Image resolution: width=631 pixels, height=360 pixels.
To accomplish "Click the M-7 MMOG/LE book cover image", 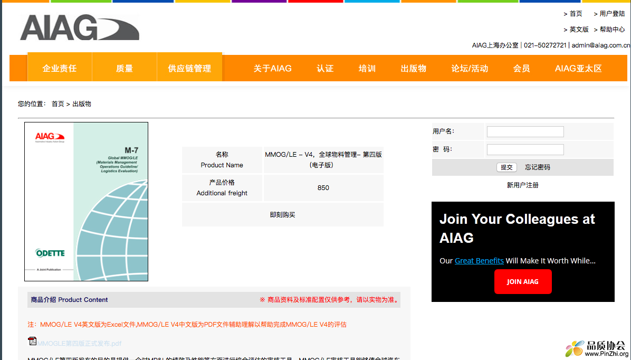I will click(x=86, y=201).
